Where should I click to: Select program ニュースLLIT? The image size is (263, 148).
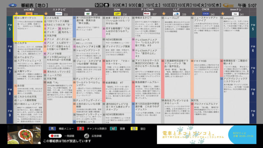coord(176,38)
